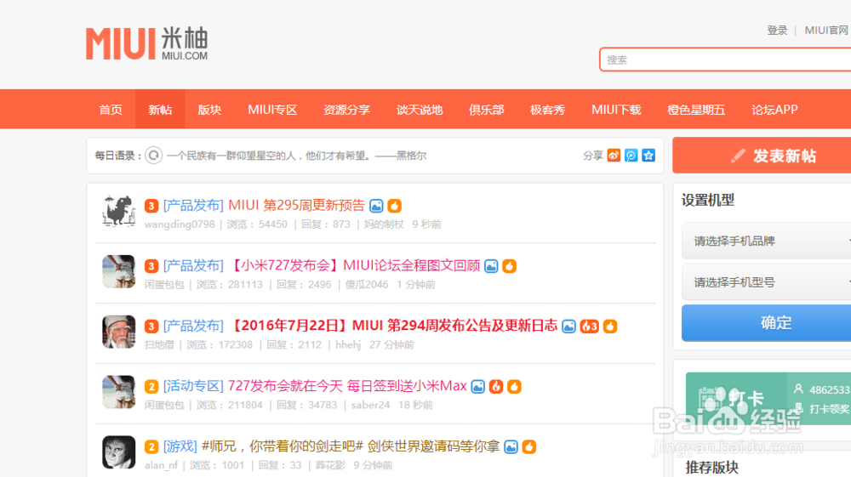Click author name wangding0798
Image resolution: width=851 pixels, height=477 pixels.
[x=180, y=224]
